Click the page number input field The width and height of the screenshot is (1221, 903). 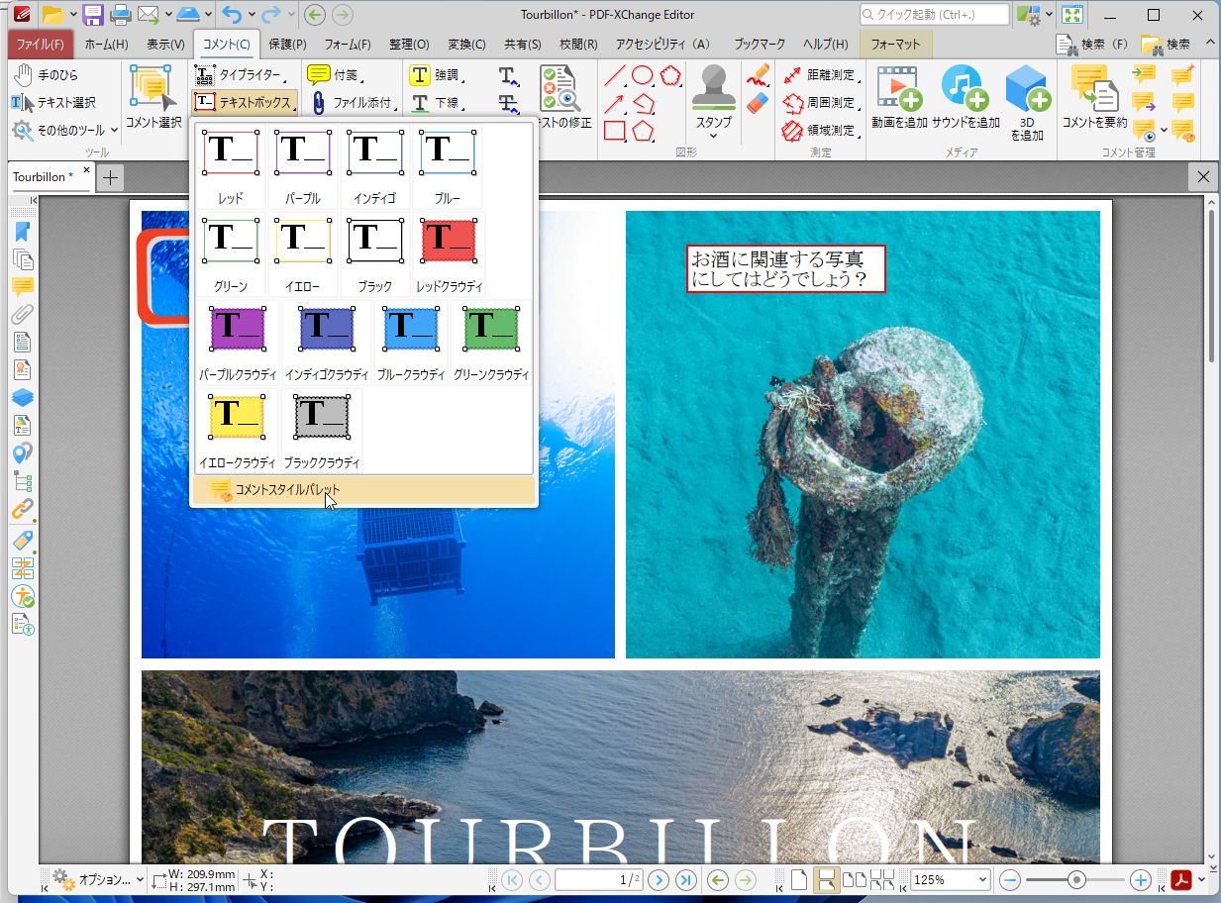pos(598,879)
